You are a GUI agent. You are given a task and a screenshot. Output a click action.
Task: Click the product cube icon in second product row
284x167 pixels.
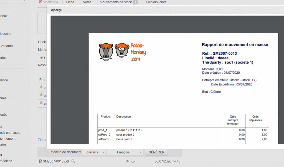tap(41, 95)
